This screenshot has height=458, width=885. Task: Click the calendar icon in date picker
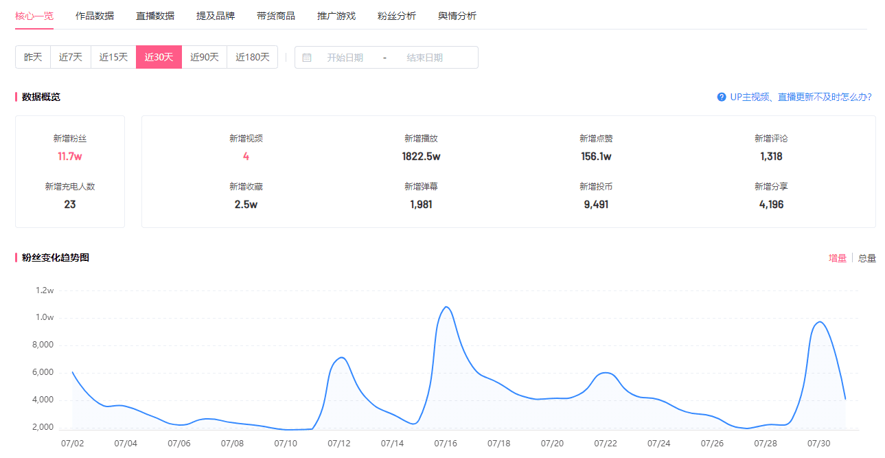307,58
